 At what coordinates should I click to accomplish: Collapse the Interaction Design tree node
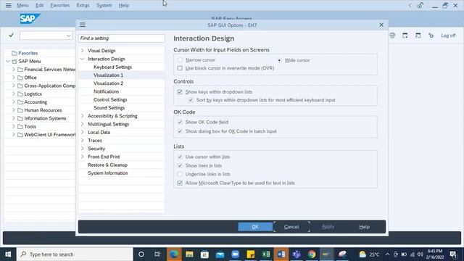[x=83, y=59]
